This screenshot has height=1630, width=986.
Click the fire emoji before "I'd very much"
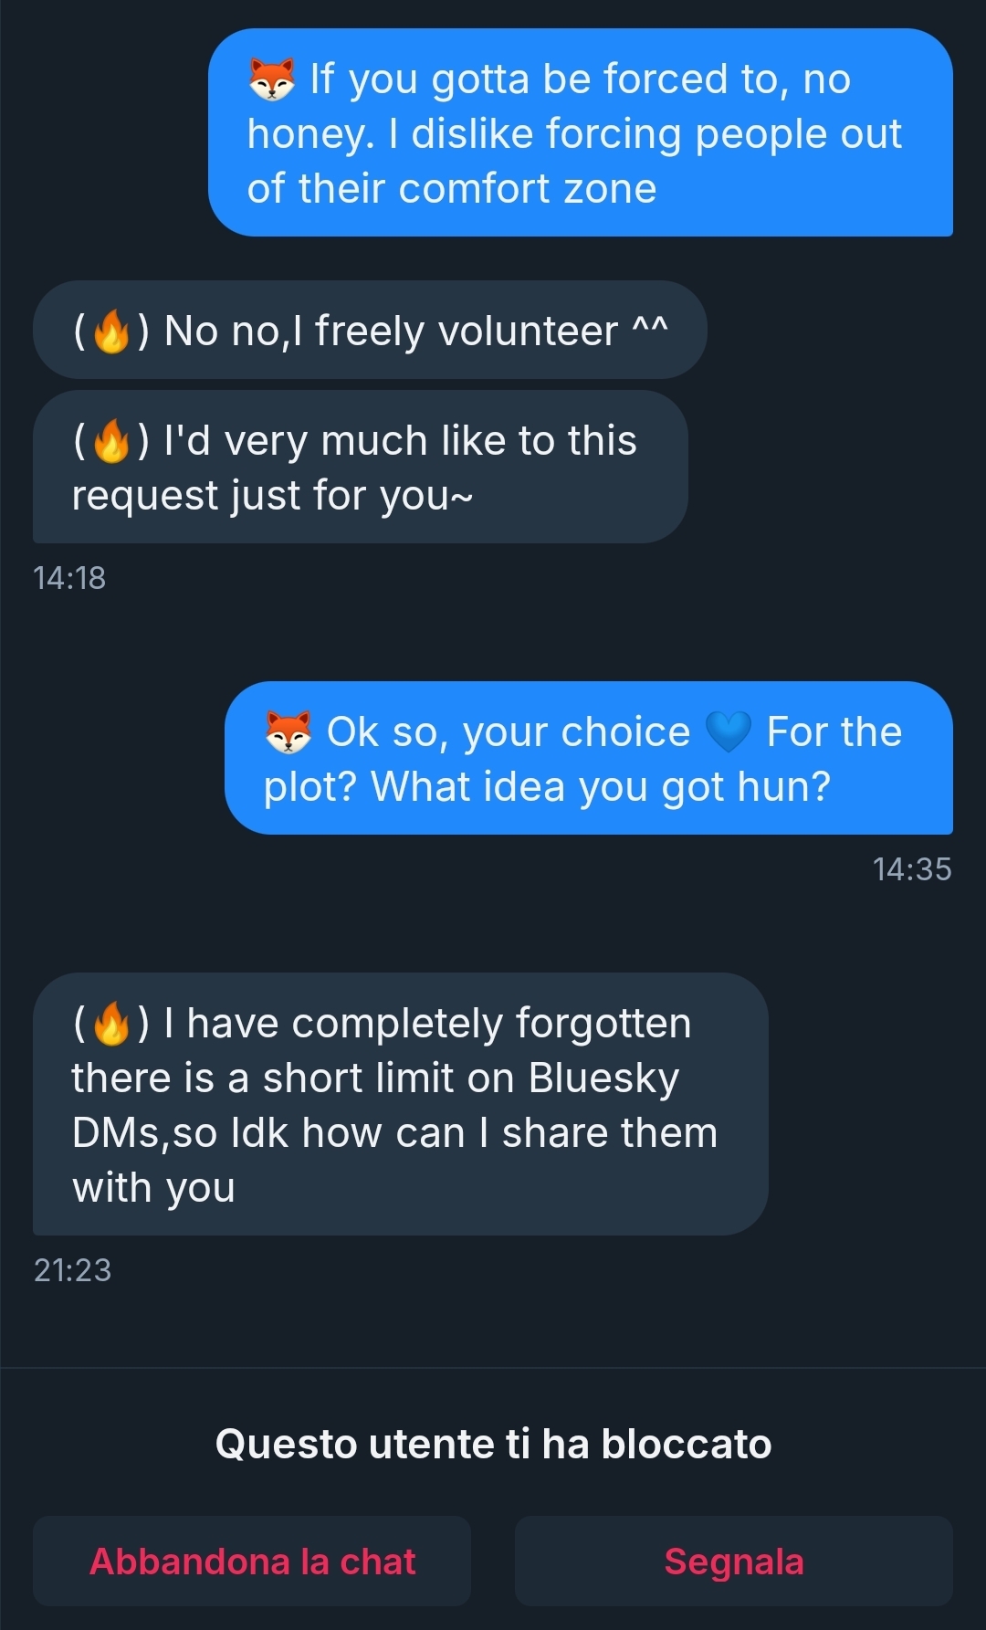111,441
